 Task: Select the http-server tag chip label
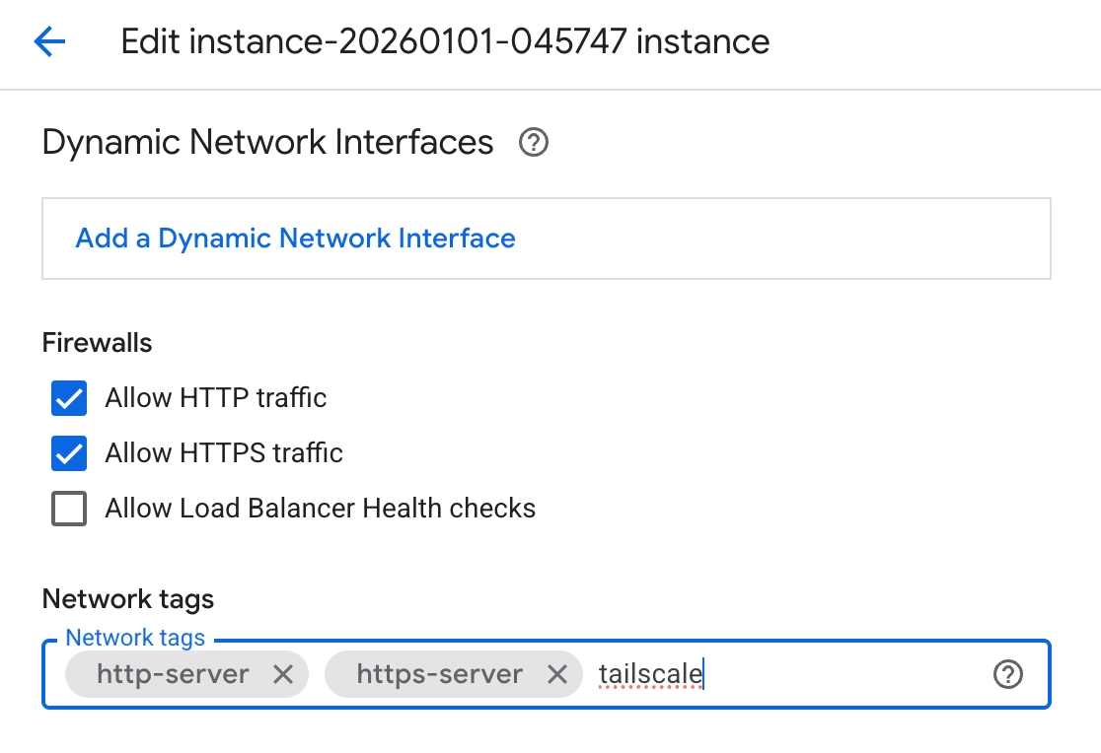tap(173, 674)
